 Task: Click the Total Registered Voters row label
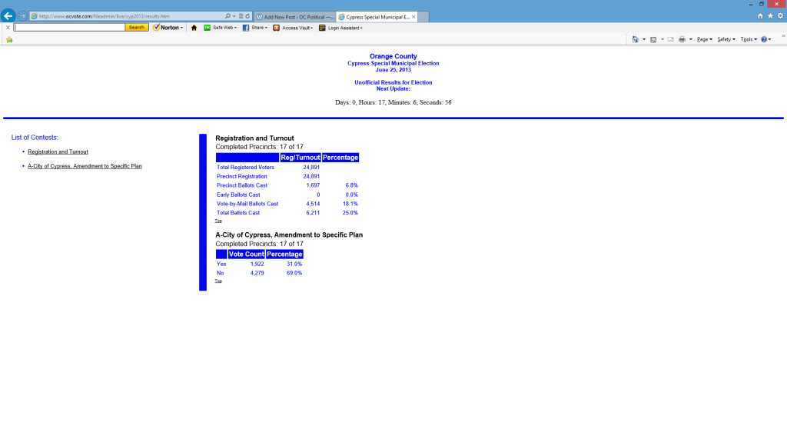point(245,168)
